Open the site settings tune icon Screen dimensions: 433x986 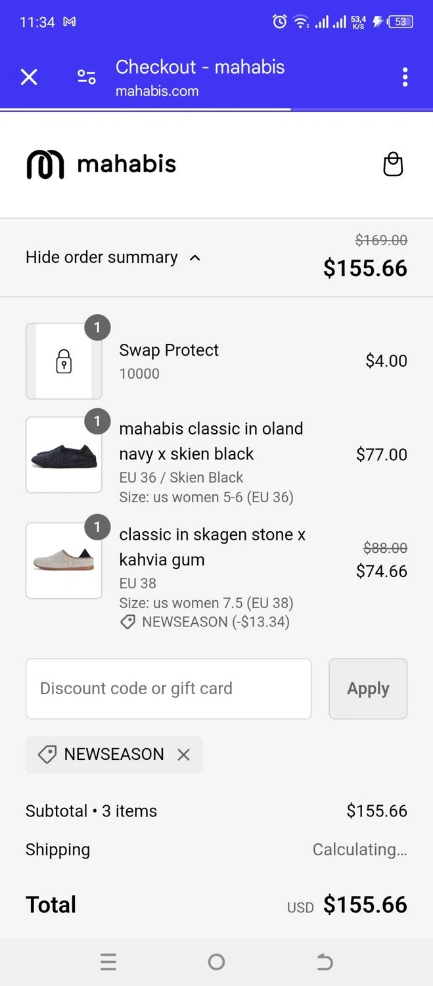(87, 78)
